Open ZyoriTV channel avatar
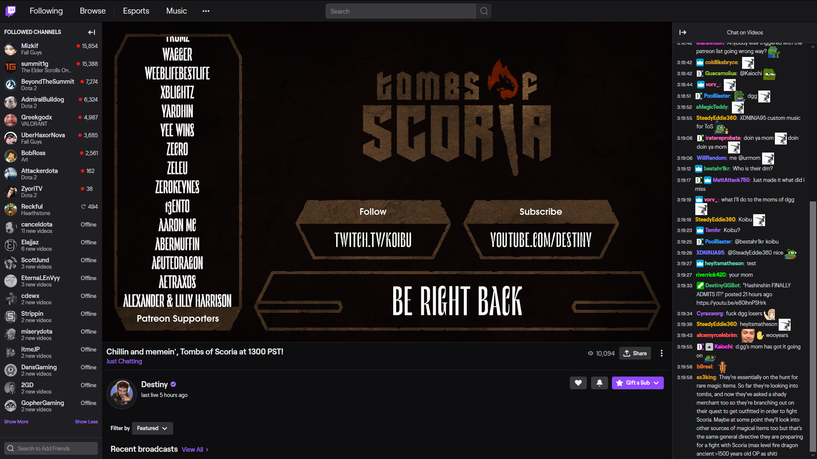The height and width of the screenshot is (459, 817). tap(11, 192)
